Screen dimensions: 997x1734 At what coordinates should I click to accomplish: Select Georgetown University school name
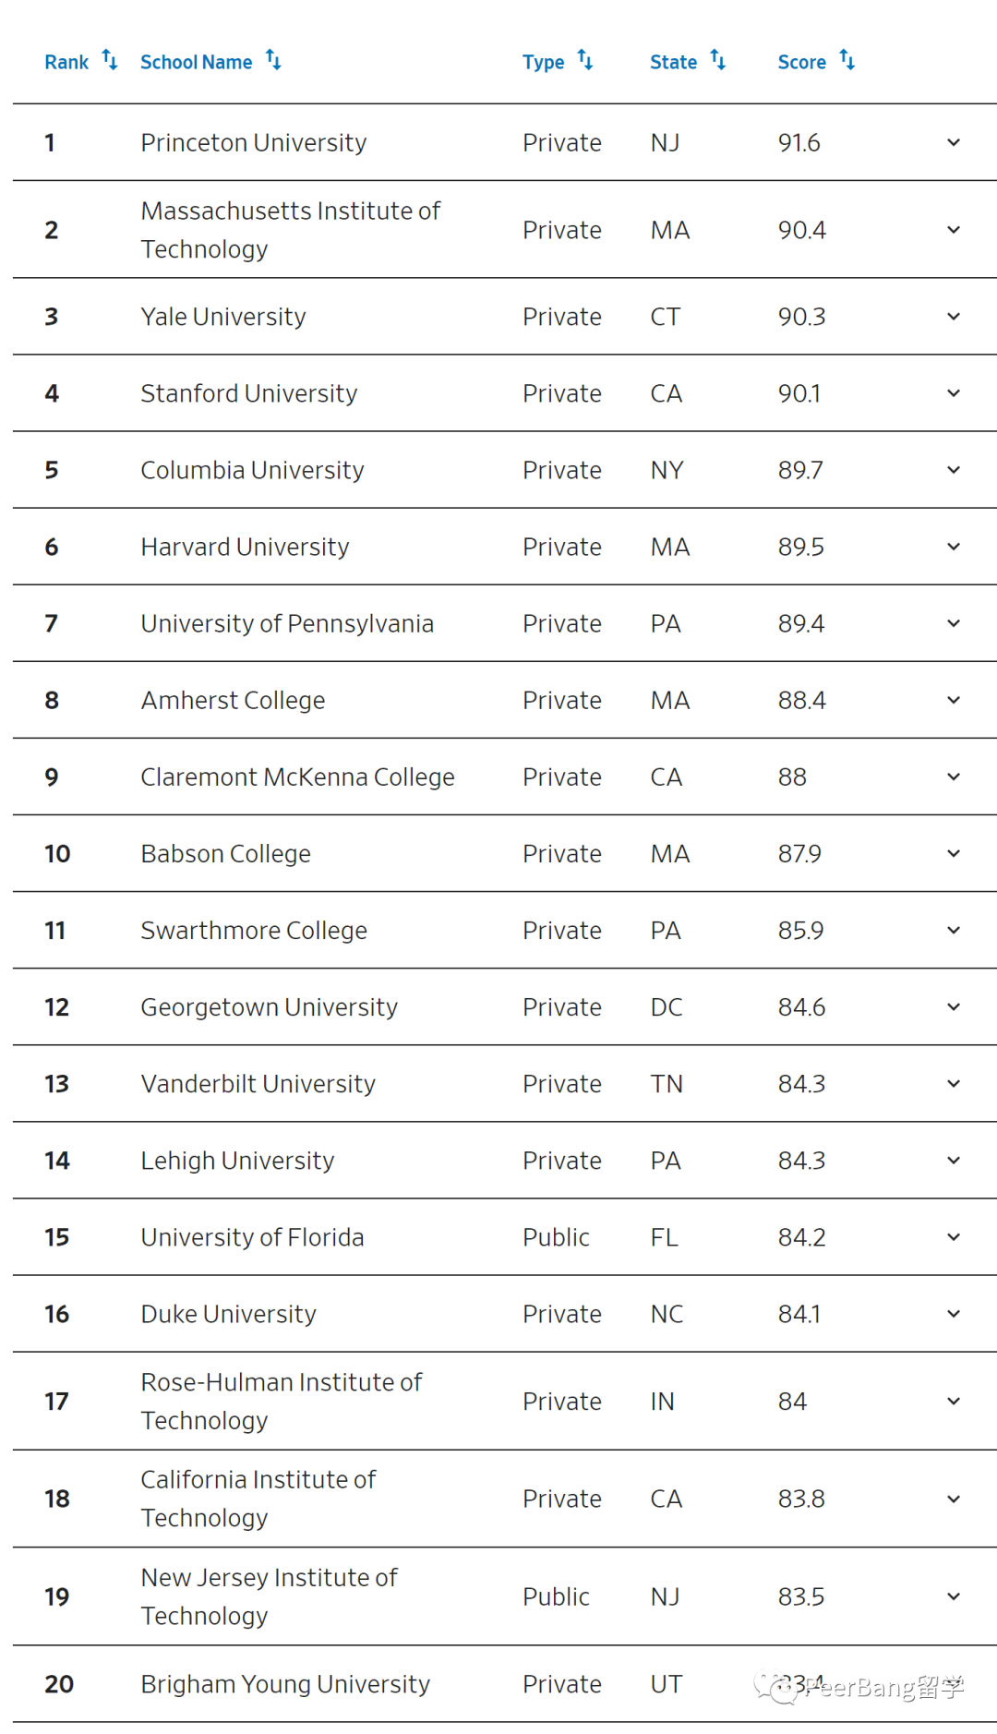269,1006
